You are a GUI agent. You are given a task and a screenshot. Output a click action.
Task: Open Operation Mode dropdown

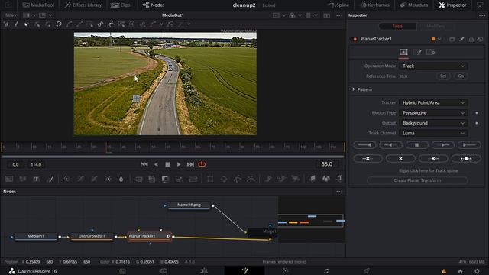433,66
